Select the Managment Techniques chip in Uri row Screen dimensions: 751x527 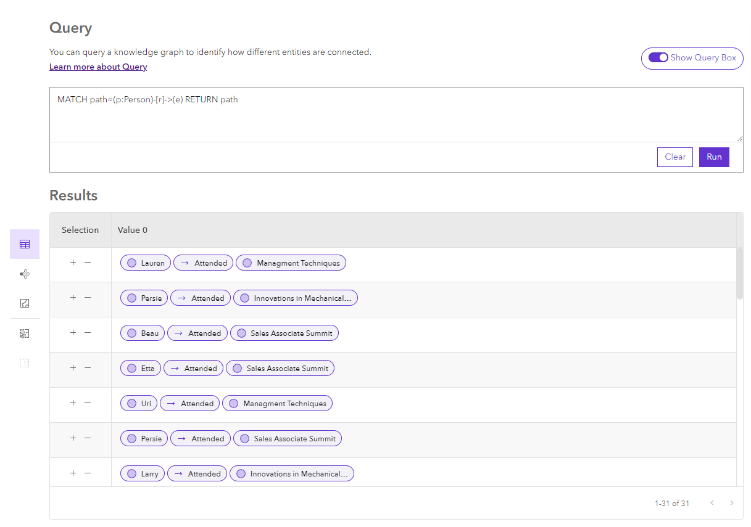[277, 404]
